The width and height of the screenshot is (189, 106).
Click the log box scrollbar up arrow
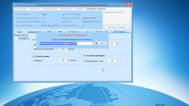(130, 12)
